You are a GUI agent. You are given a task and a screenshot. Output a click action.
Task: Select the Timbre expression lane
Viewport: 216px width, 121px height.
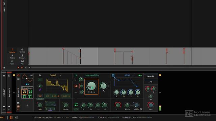tap(12, 56)
